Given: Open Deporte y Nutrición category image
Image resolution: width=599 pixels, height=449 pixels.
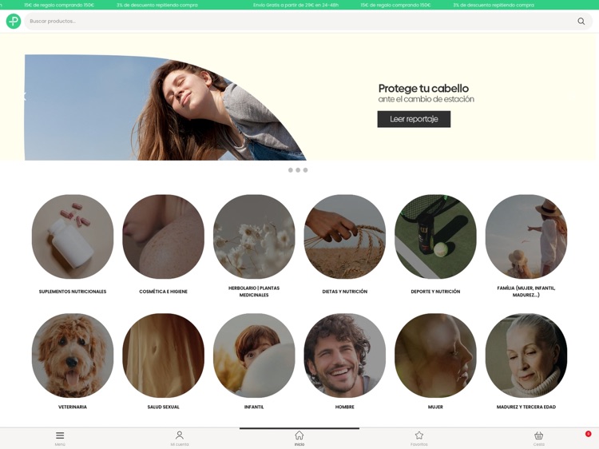Looking at the screenshot, I should [x=435, y=236].
